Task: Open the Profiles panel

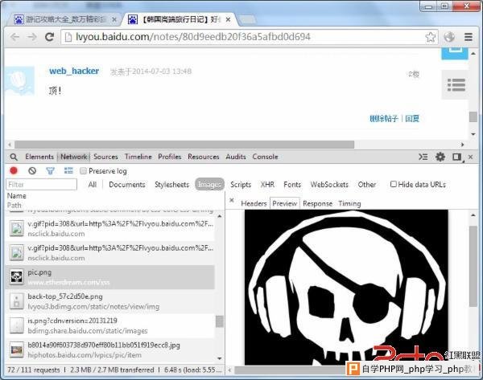Action: [170, 157]
